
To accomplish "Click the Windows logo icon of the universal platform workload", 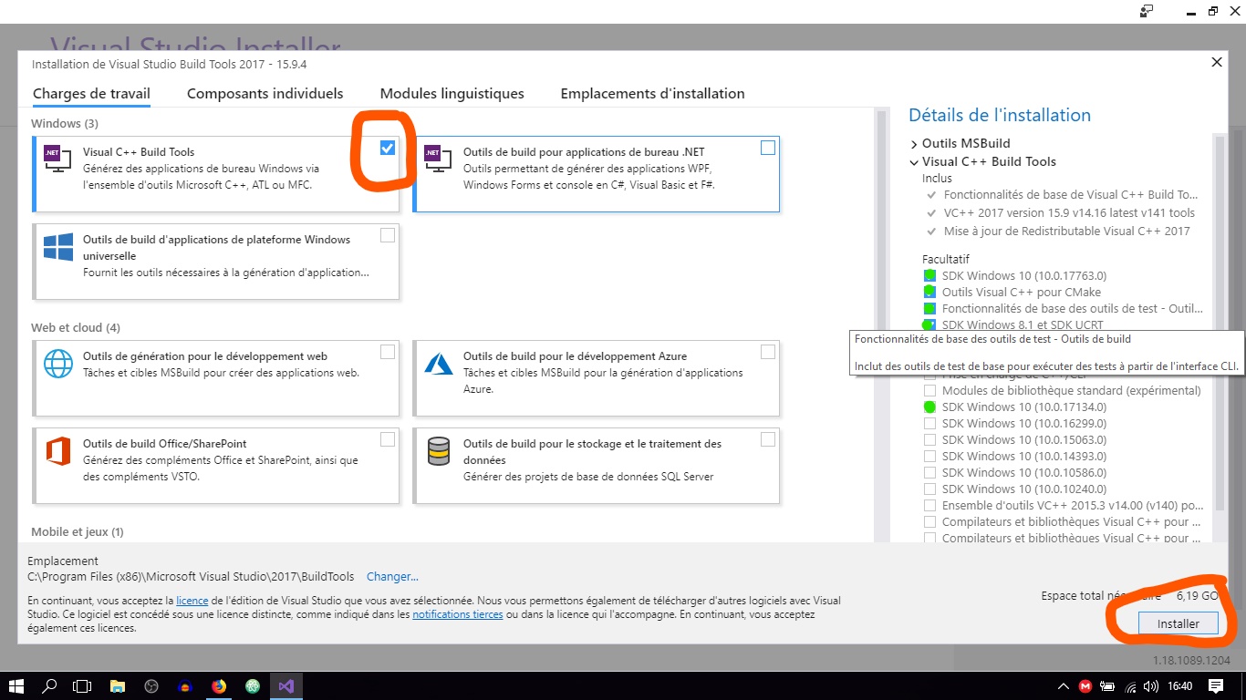I will pos(57,247).
